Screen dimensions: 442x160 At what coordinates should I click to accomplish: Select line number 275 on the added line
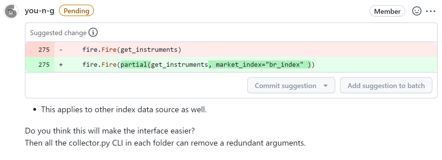[x=44, y=64]
